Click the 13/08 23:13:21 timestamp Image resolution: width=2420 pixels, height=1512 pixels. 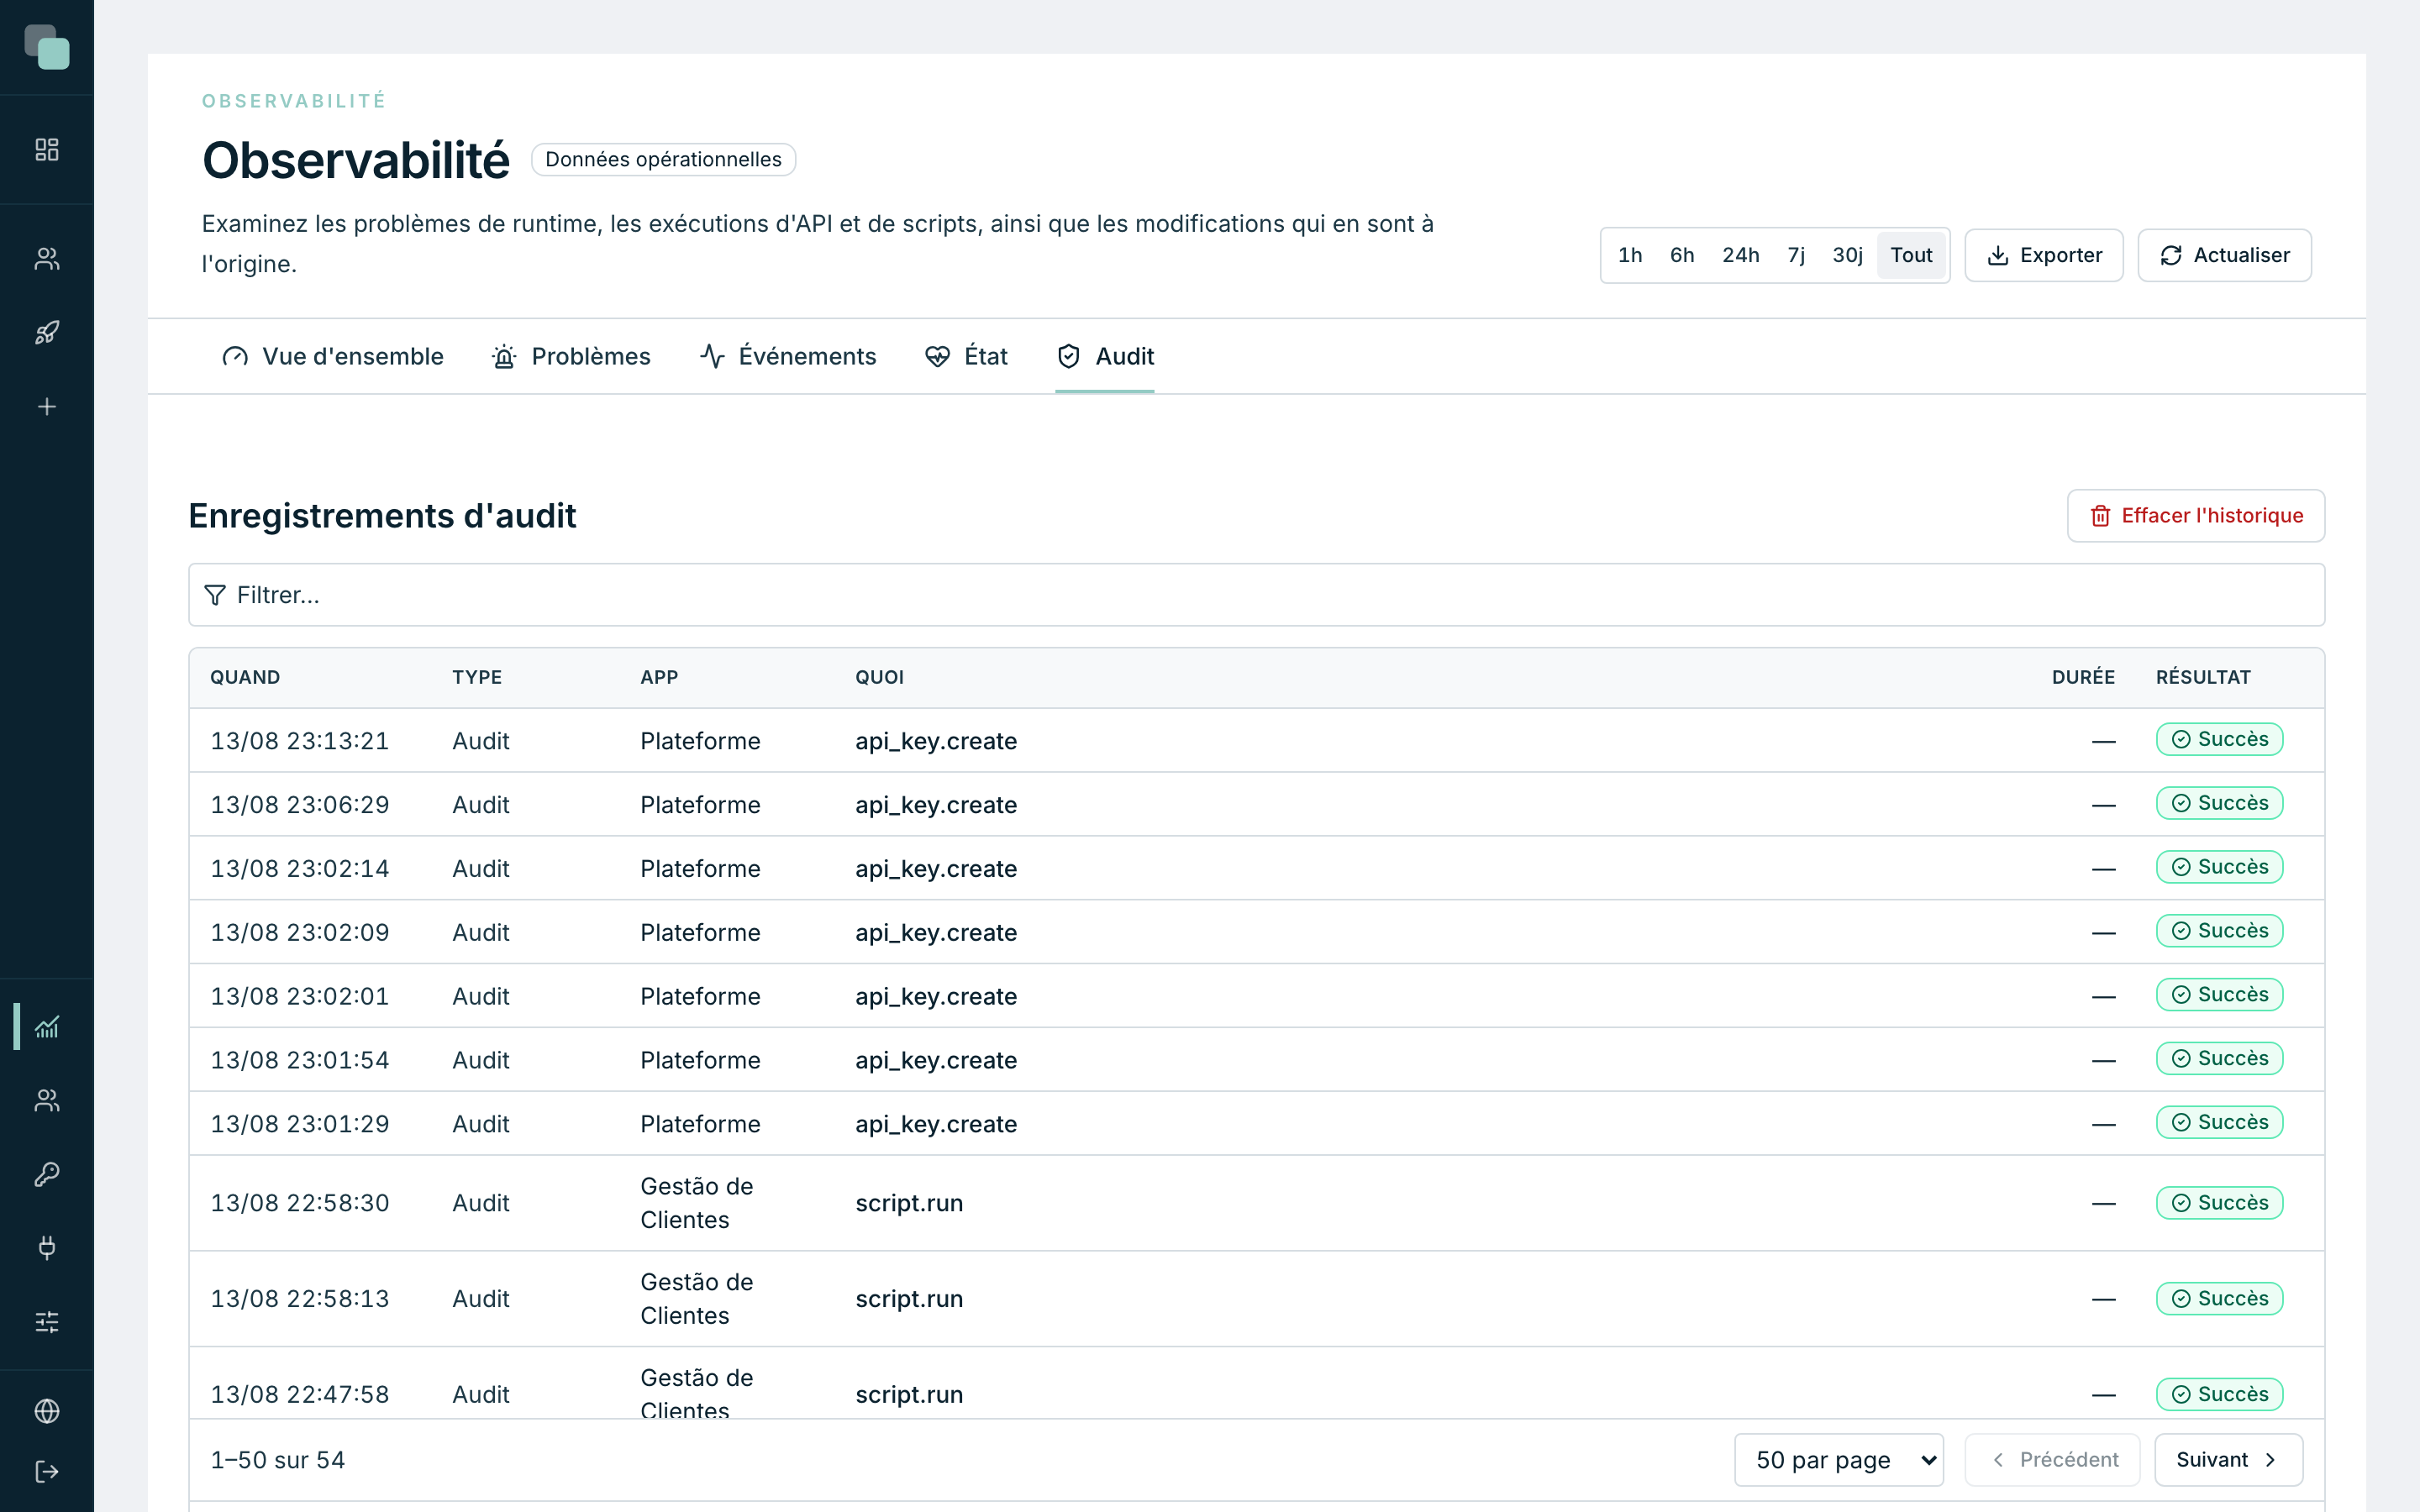(x=299, y=741)
